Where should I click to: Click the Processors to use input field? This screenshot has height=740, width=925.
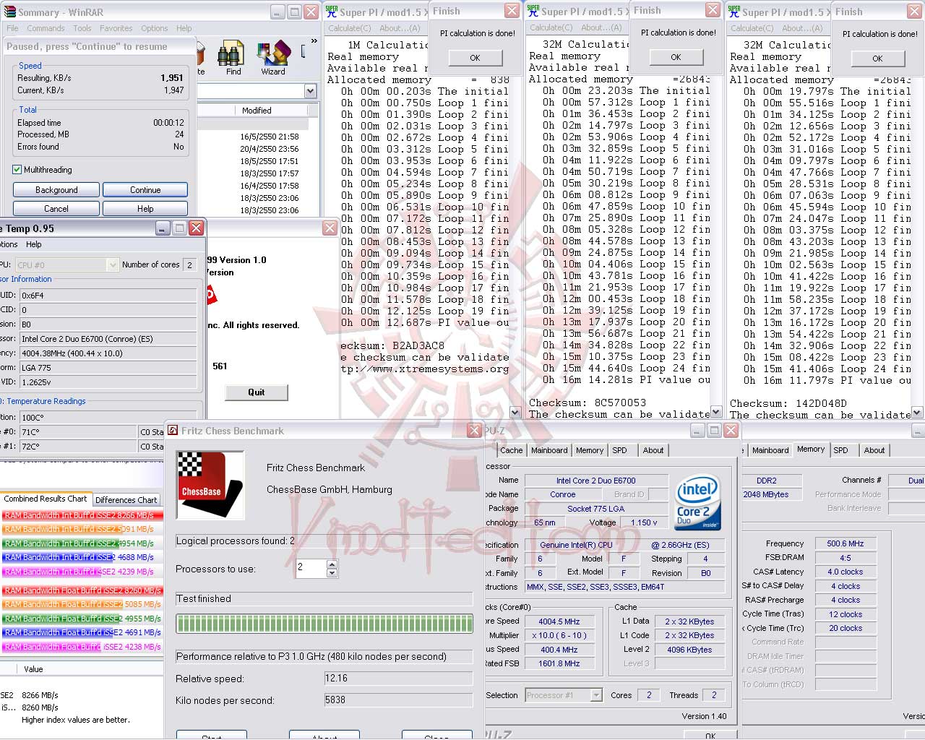tap(311, 568)
